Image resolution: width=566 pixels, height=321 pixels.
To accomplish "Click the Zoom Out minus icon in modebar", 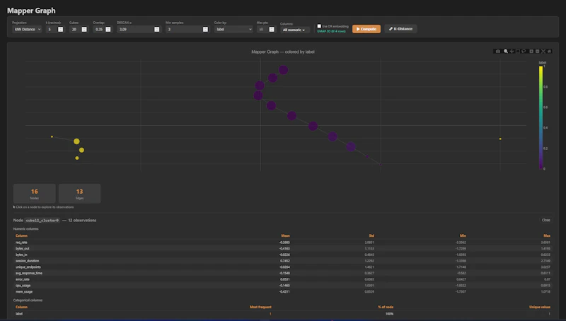I will pyautogui.click(x=538, y=51).
